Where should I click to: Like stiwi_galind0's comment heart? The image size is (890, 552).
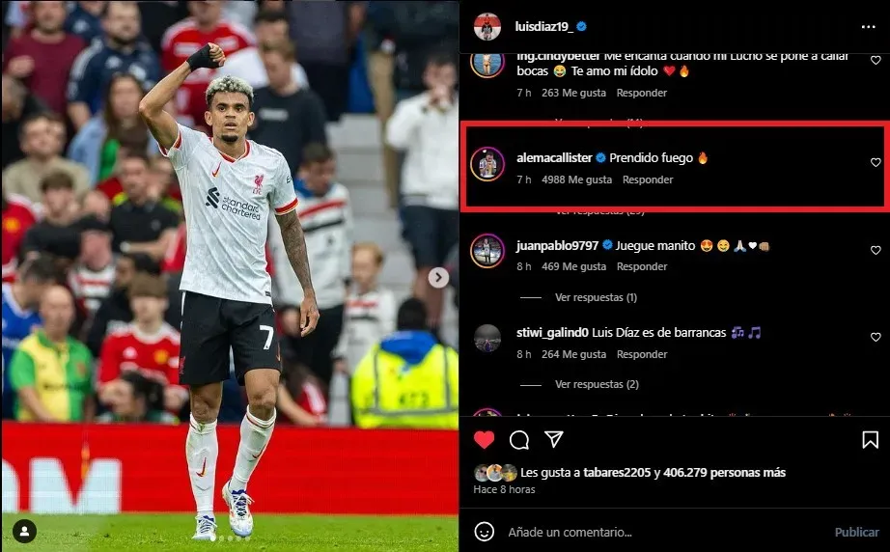[x=876, y=337]
